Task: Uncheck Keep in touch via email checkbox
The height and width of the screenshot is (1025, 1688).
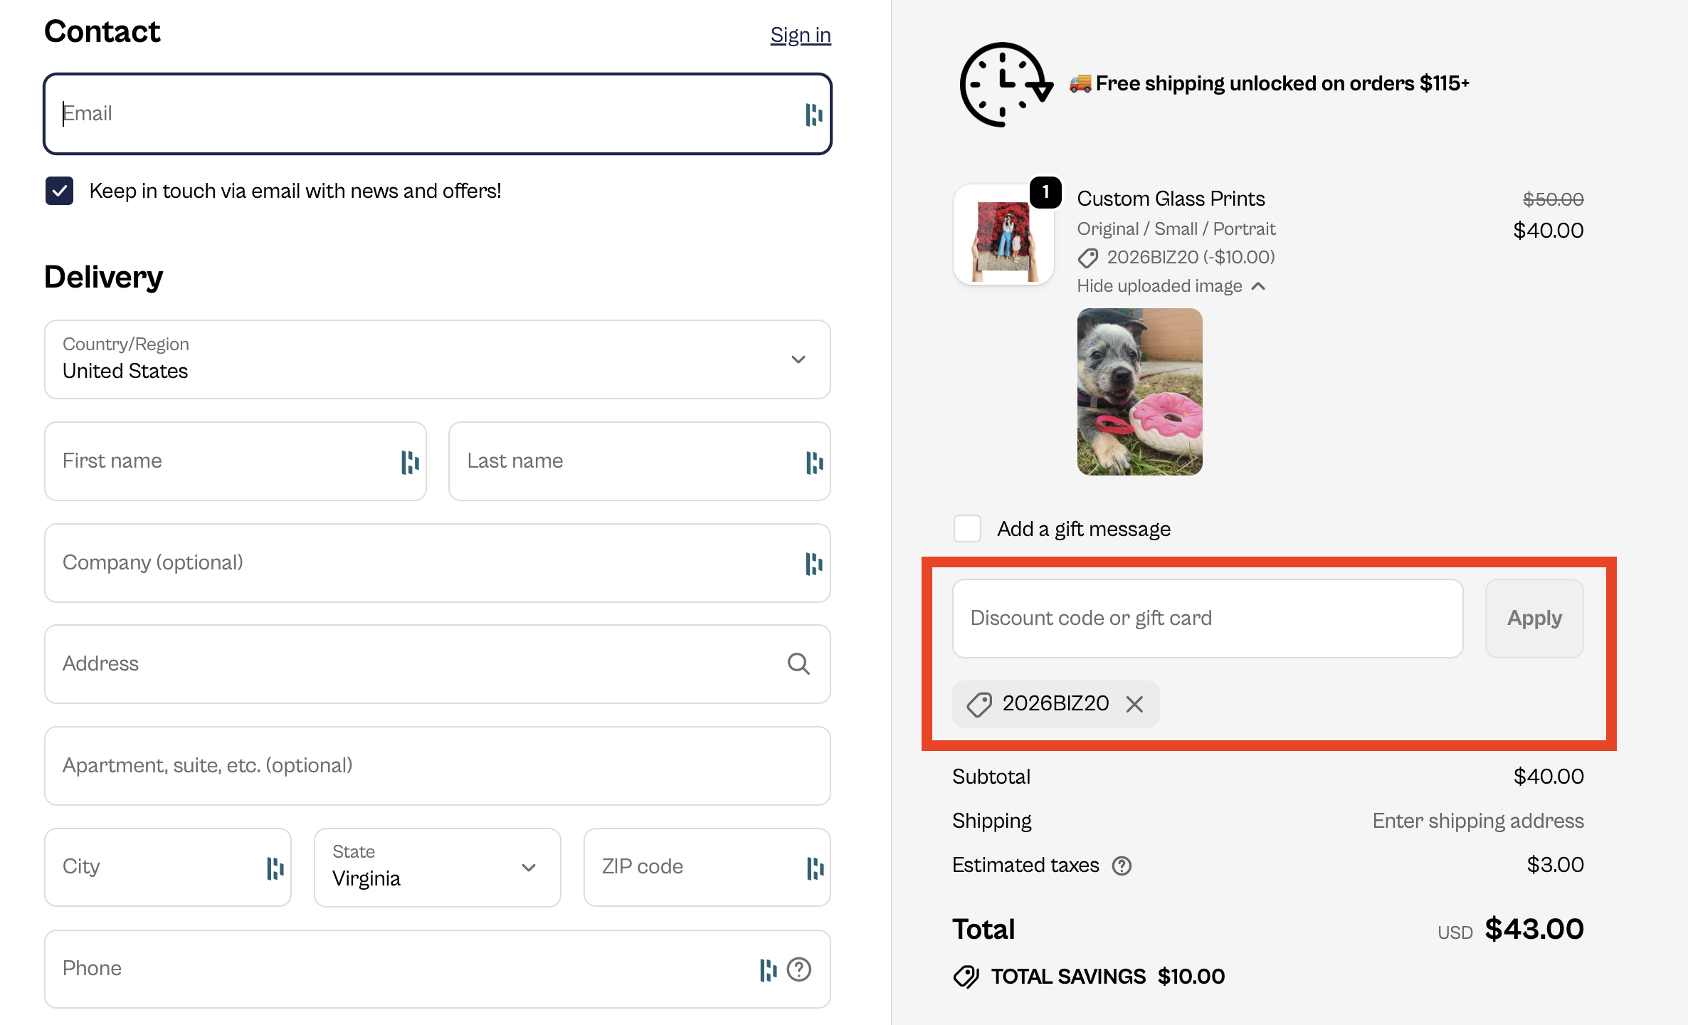Action: [x=60, y=191]
